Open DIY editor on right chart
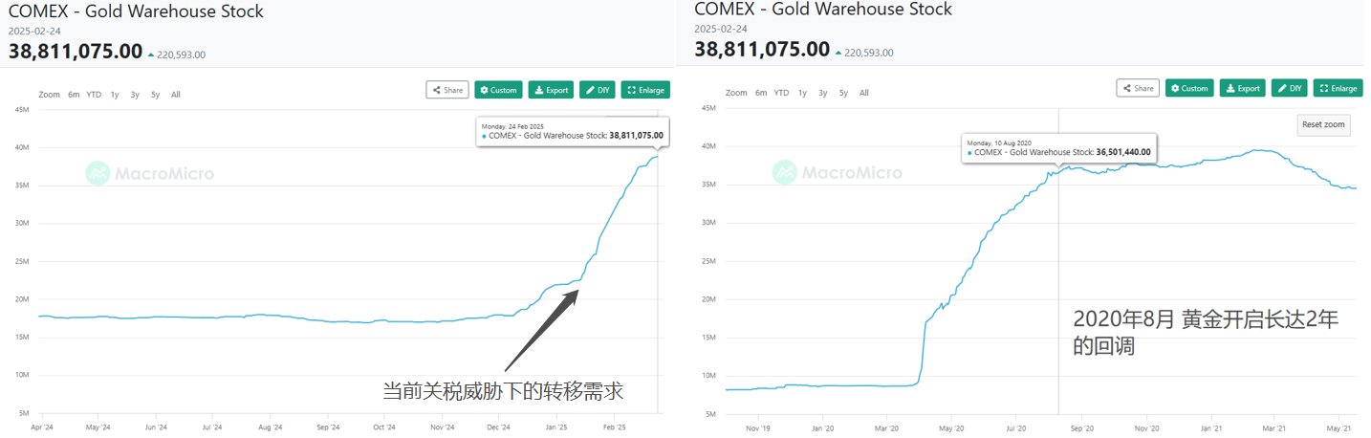The height and width of the screenshot is (438, 1371). point(1290,88)
